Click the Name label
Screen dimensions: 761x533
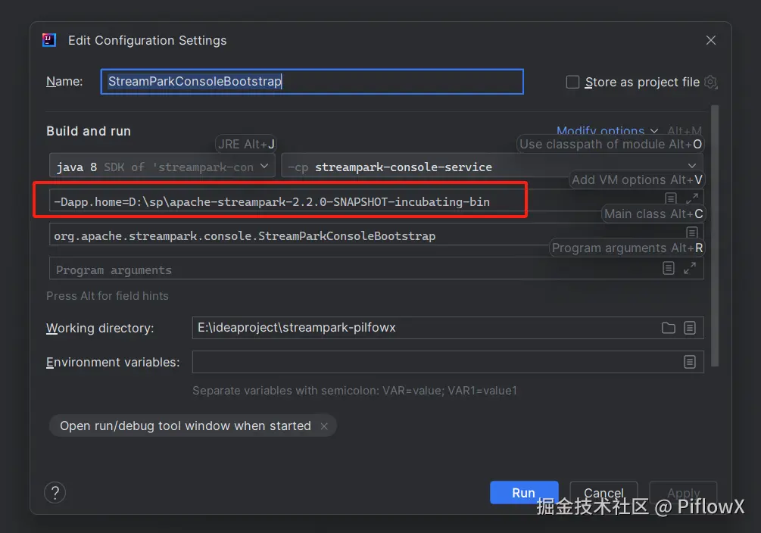point(64,82)
